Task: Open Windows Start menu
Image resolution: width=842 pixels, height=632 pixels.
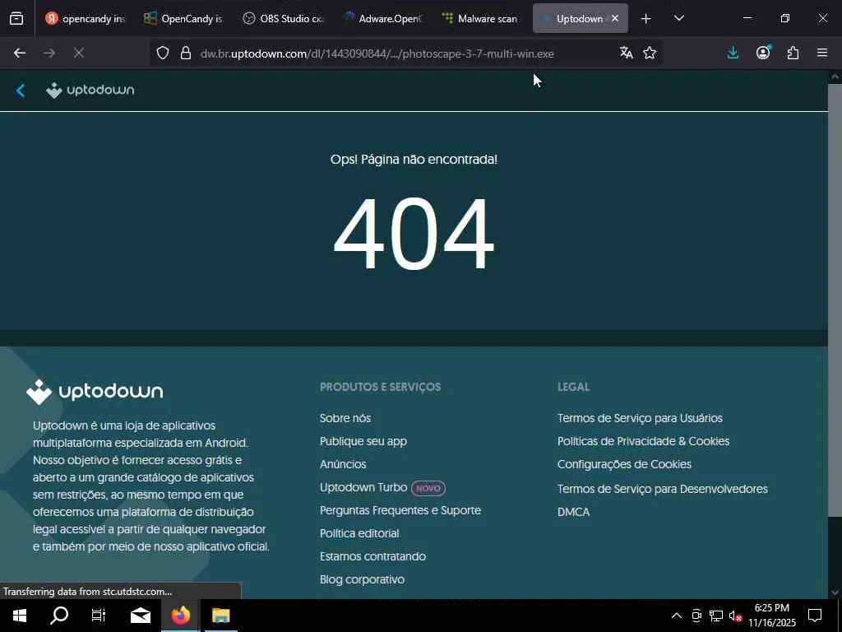Action: (20, 616)
